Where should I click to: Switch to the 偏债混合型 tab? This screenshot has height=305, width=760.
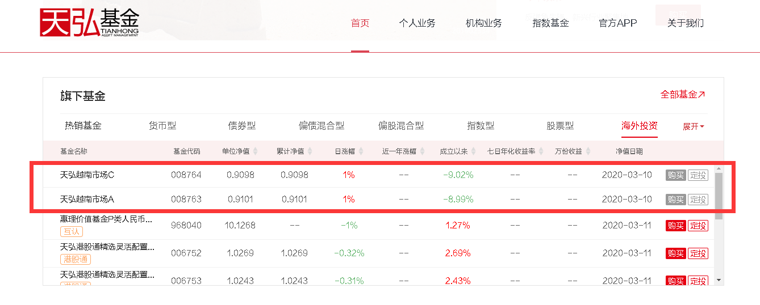click(321, 126)
